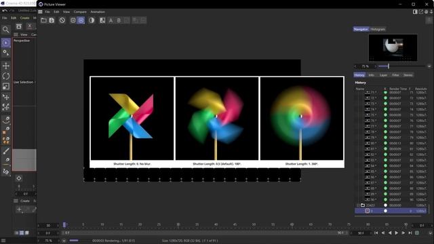Toggle the half-circle display mode icon

pyautogui.click(x=92, y=20)
